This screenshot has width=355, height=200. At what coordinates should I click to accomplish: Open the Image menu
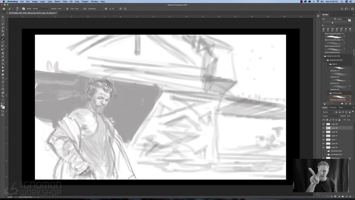34,1
